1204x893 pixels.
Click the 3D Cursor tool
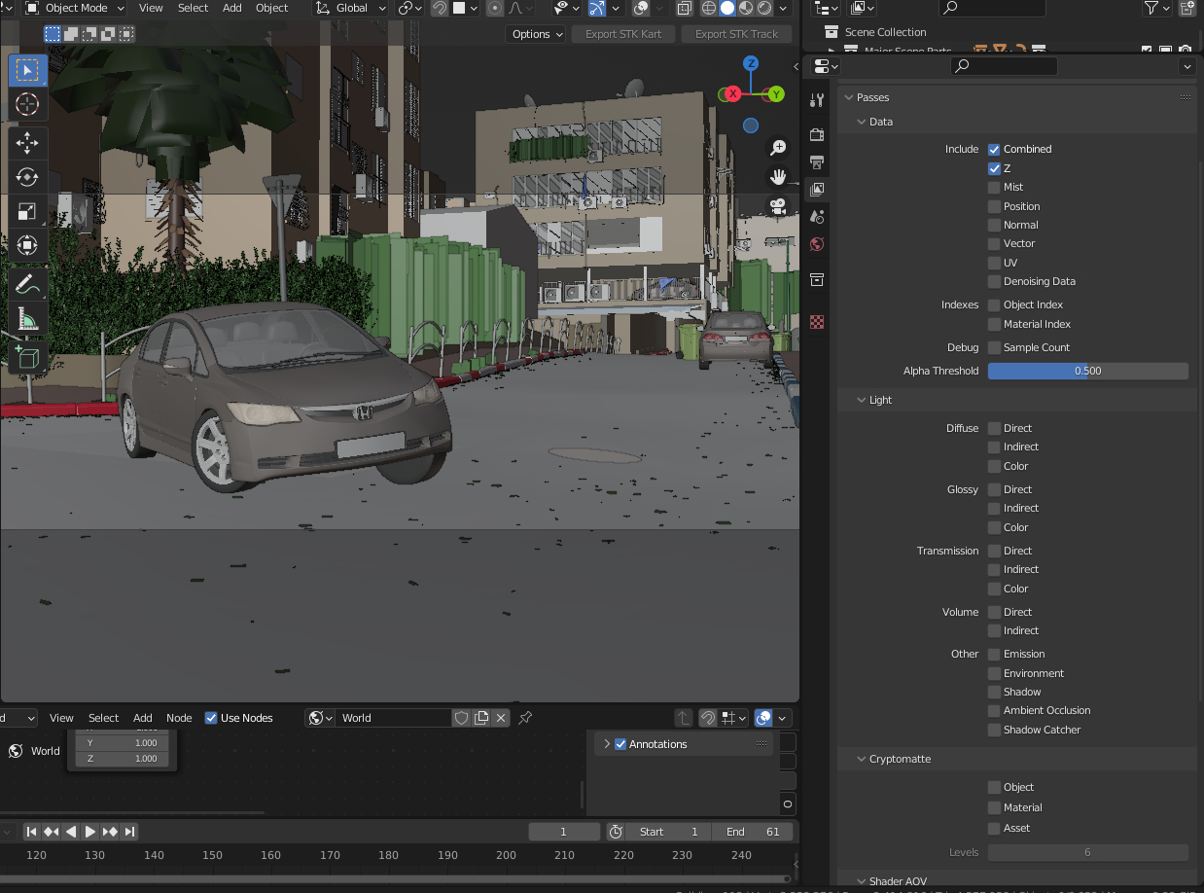pos(27,104)
